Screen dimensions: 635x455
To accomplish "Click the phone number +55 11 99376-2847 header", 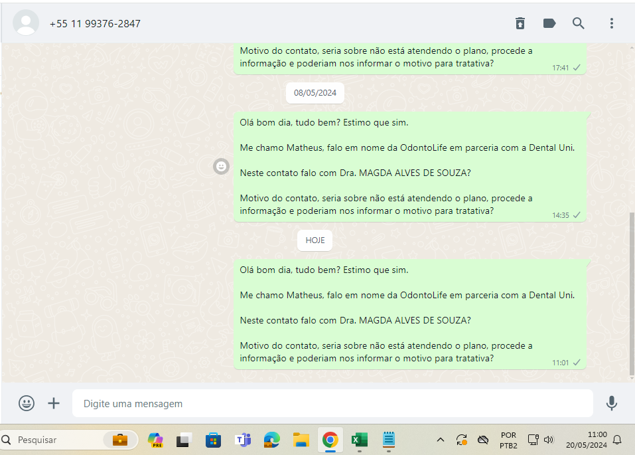I will click(95, 24).
